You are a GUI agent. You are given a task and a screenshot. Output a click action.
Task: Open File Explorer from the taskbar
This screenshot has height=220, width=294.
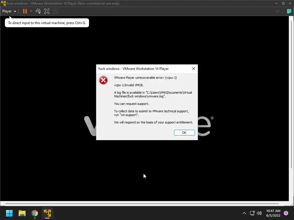point(22,213)
